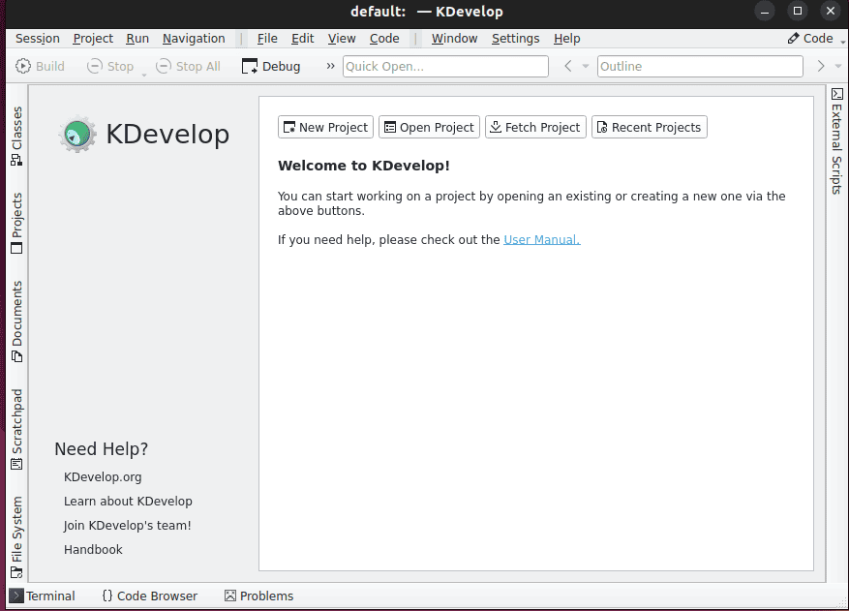Open the Run menu
This screenshot has height=611, width=849.
point(136,38)
